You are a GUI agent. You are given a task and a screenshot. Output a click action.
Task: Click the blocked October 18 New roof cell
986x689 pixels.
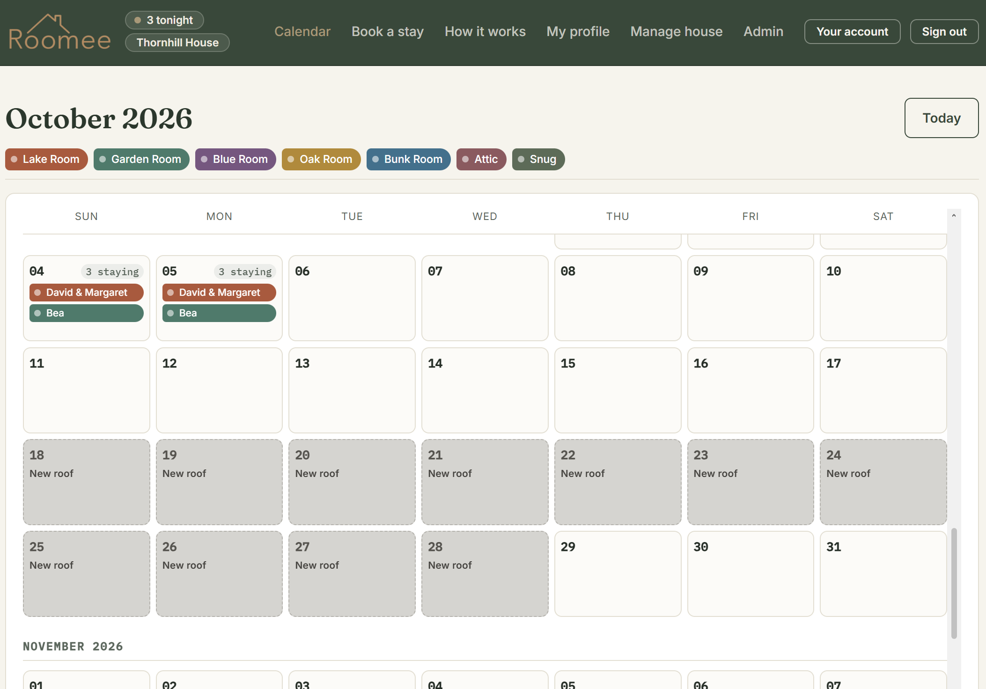tap(87, 482)
